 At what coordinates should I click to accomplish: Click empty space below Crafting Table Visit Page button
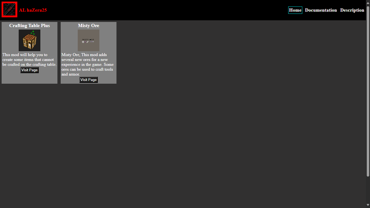pos(30,79)
